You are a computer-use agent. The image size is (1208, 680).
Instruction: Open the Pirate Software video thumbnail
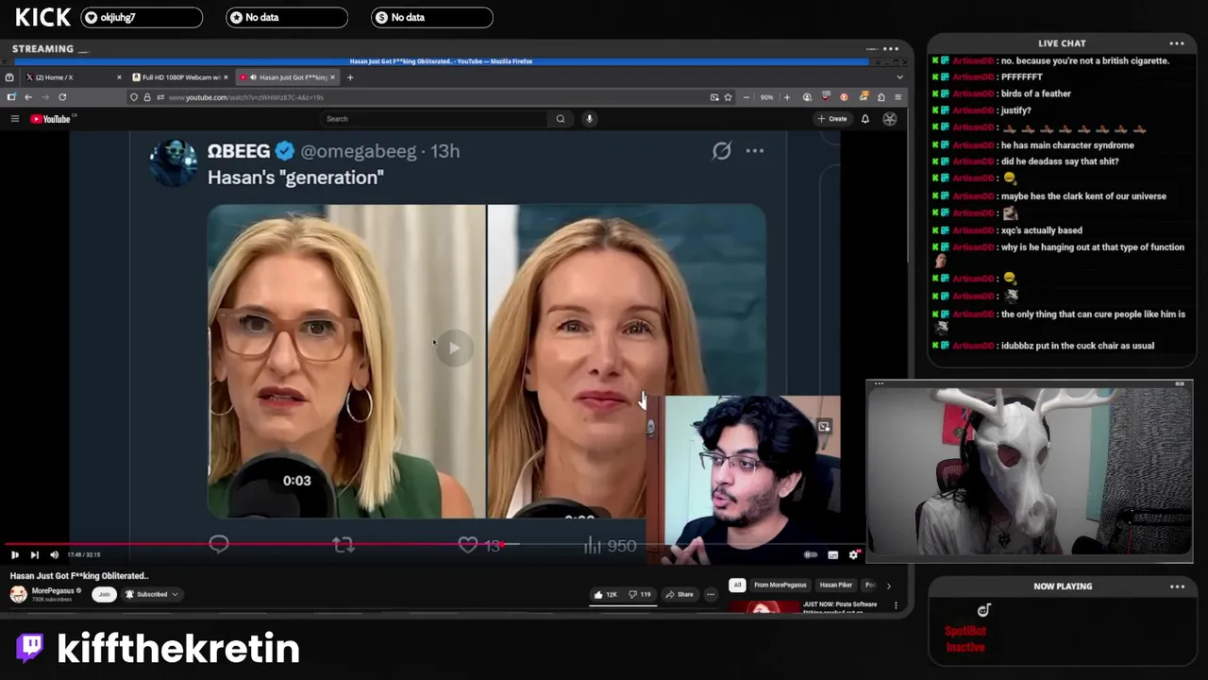(x=763, y=607)
